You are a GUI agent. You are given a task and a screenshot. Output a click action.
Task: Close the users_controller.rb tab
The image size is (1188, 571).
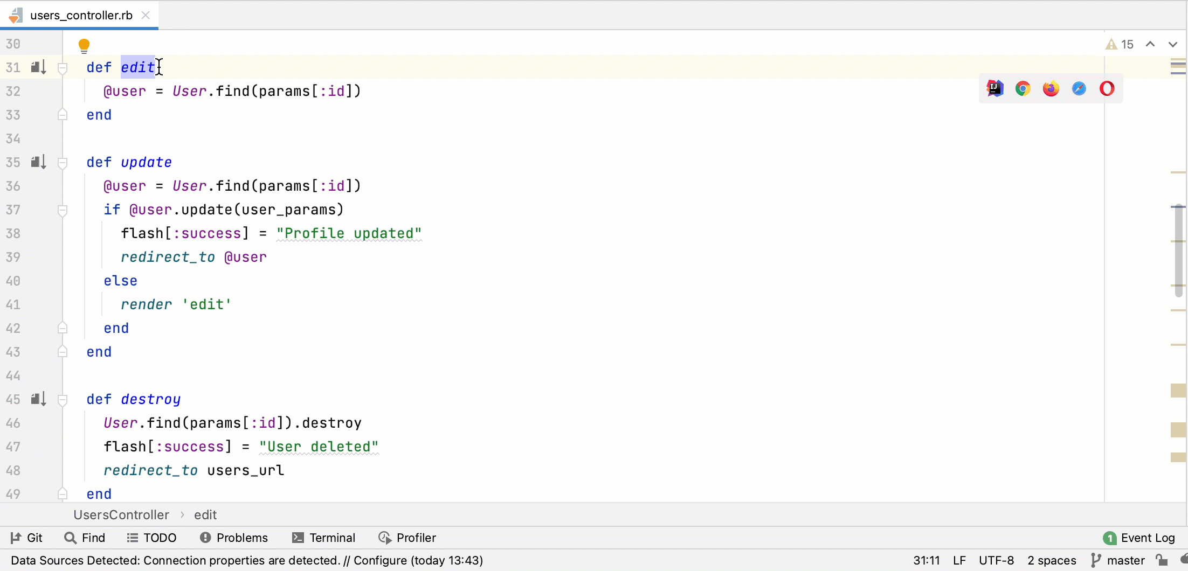[x=146, y=15]
